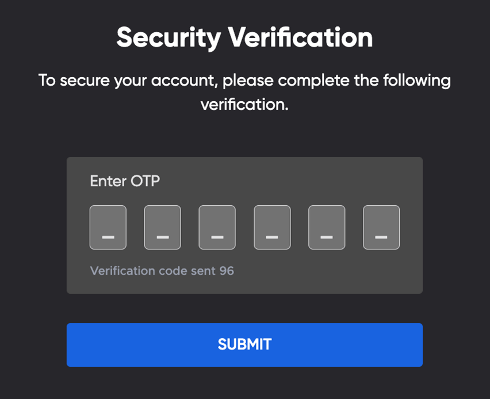
Task: Click the third OTP digit box
Action: [217, 227]
